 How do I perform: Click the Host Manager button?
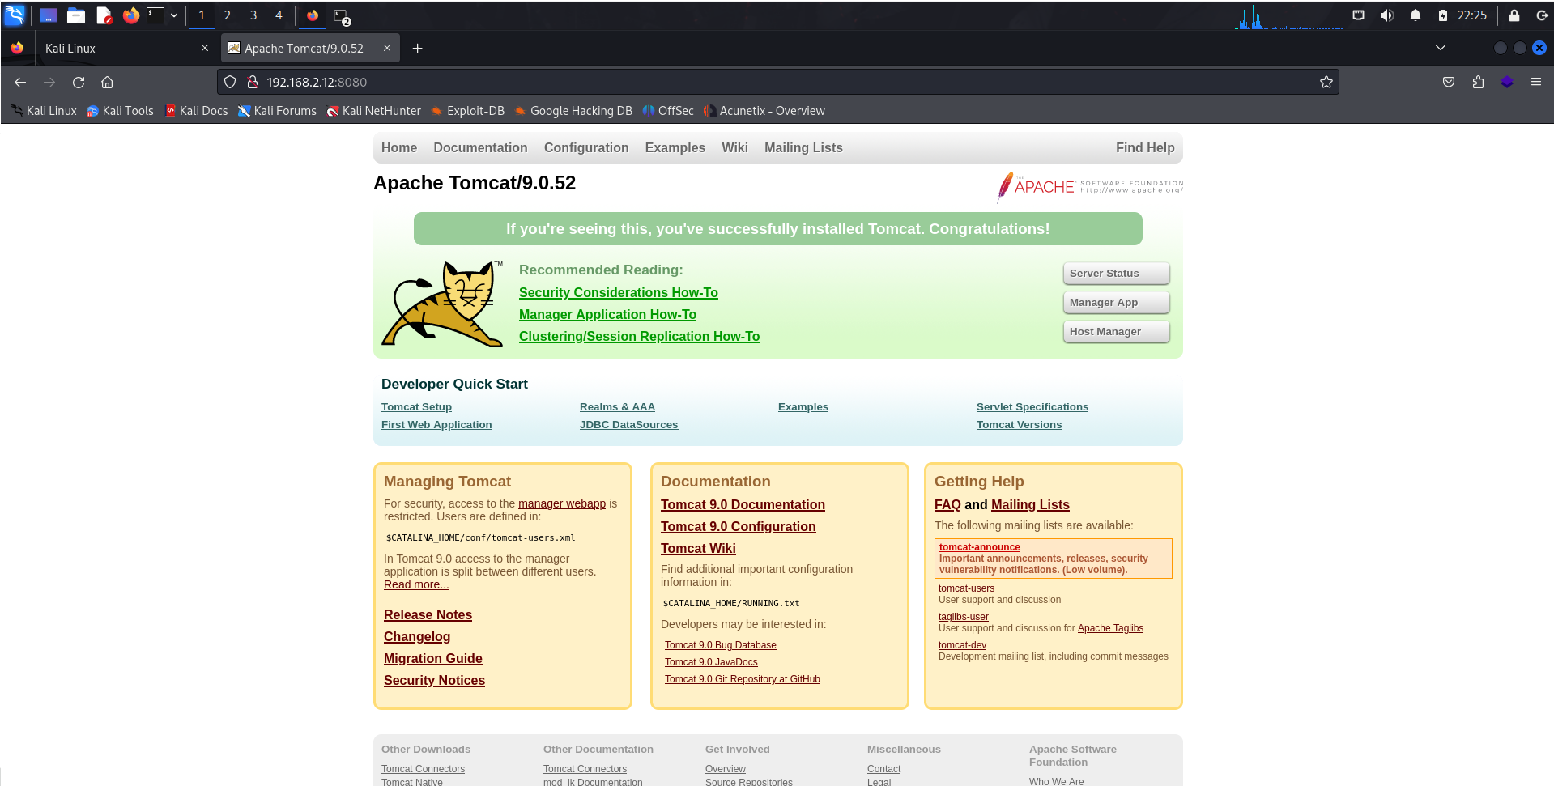pyautogui.click(x=1116, y=332)
